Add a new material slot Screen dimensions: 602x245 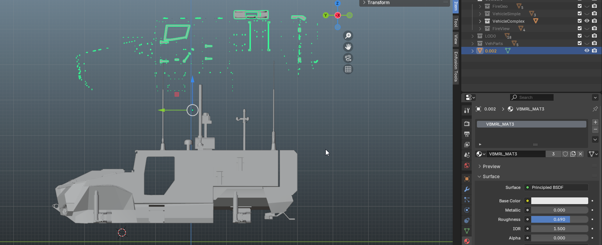(595, 122)
